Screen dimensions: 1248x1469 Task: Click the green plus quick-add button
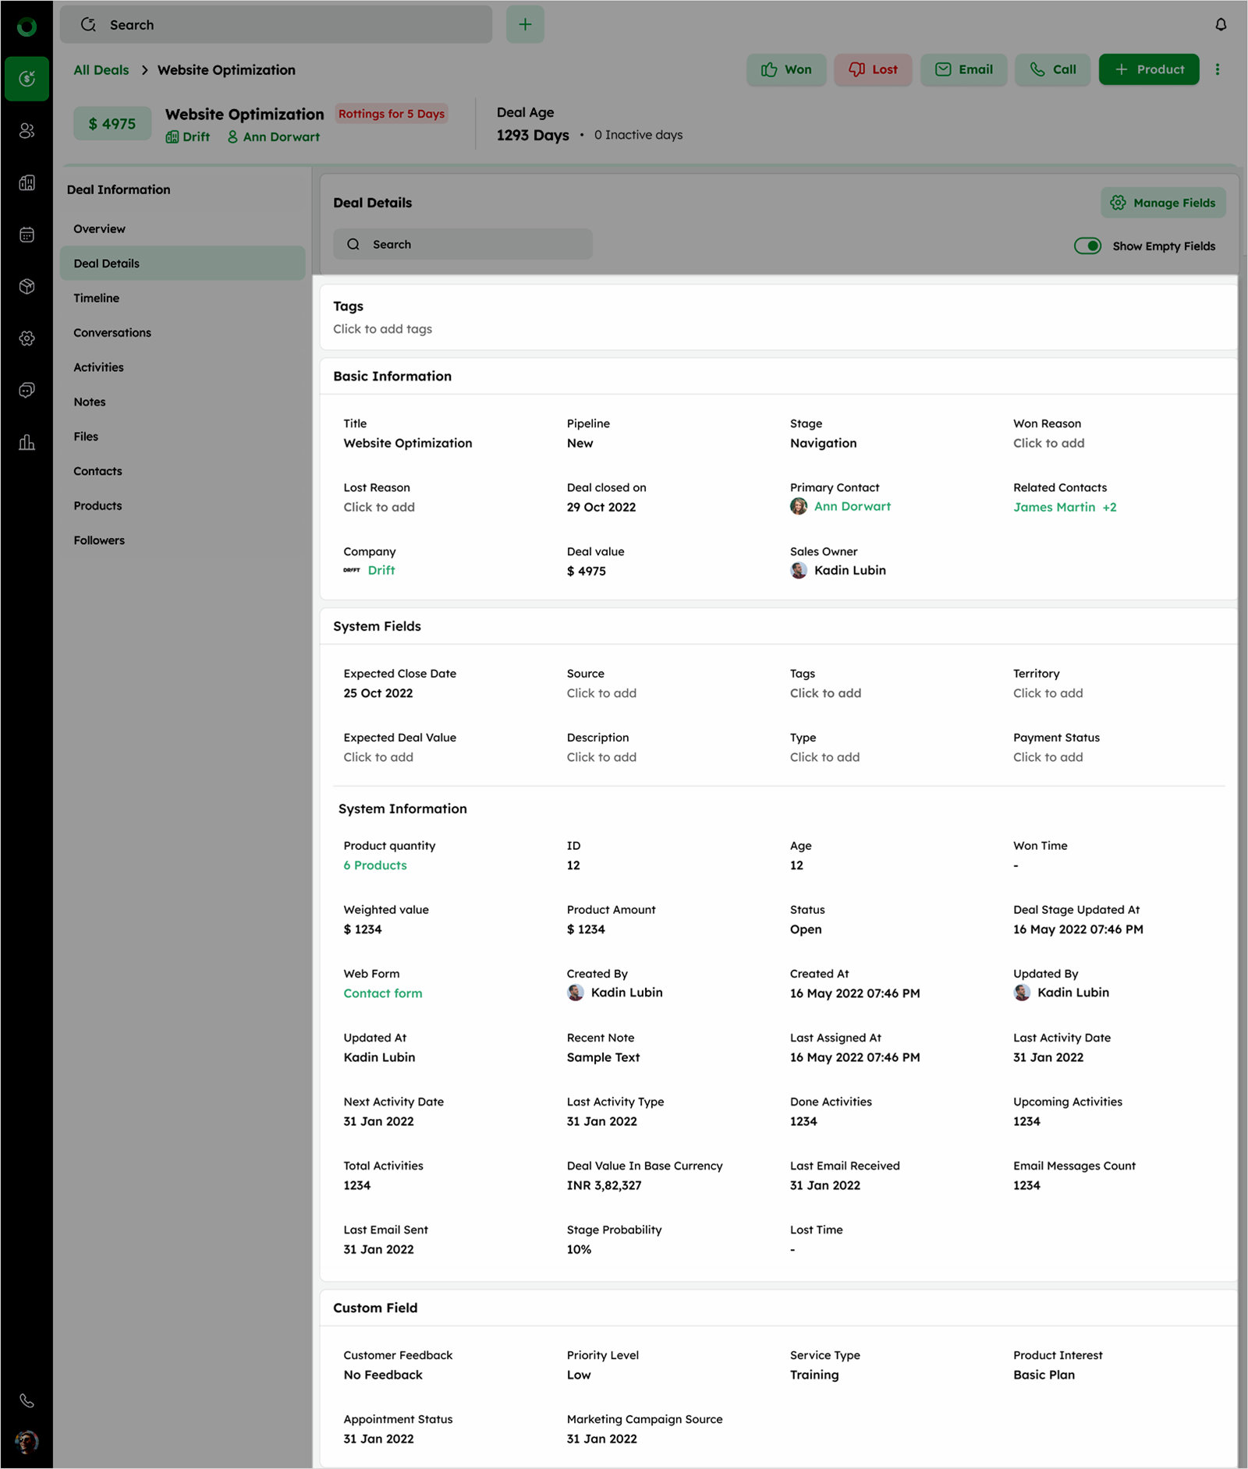pos(525,25)
